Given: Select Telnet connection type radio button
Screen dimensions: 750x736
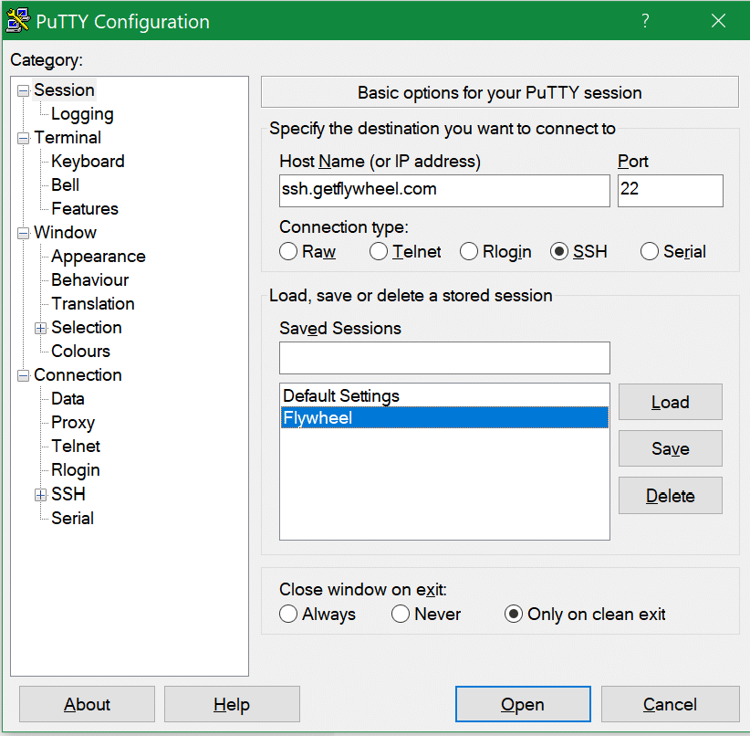Looking at the screenshot, I should 379,252.
